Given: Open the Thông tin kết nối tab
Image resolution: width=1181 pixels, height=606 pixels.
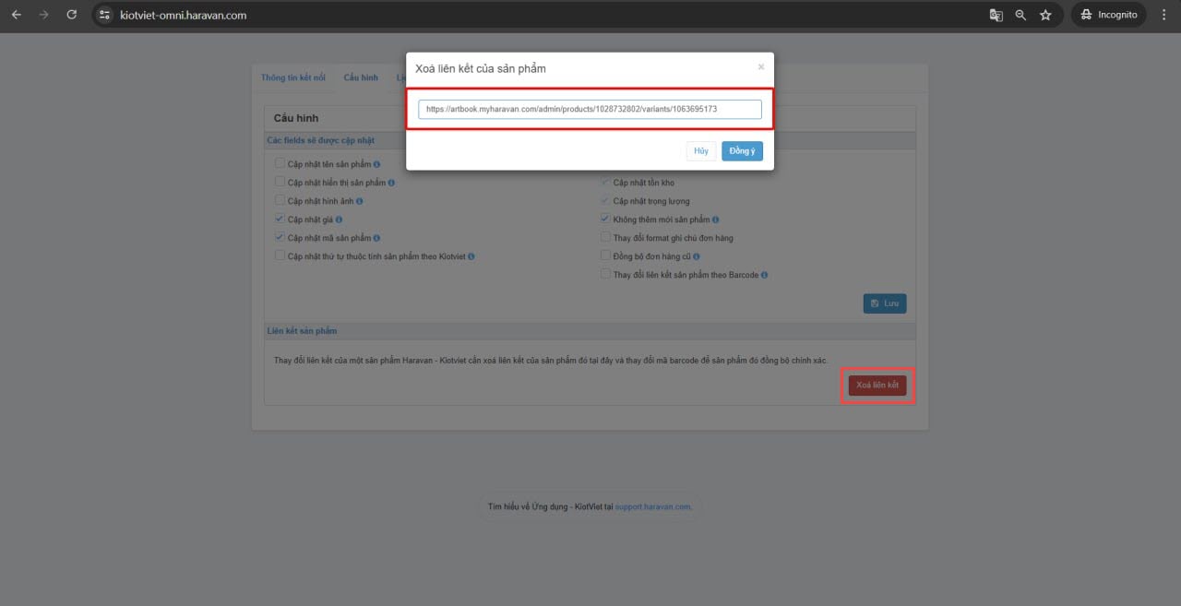Looking at the screenshot, I should pos(293,77).
